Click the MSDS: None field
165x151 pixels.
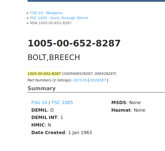(126, 103)
